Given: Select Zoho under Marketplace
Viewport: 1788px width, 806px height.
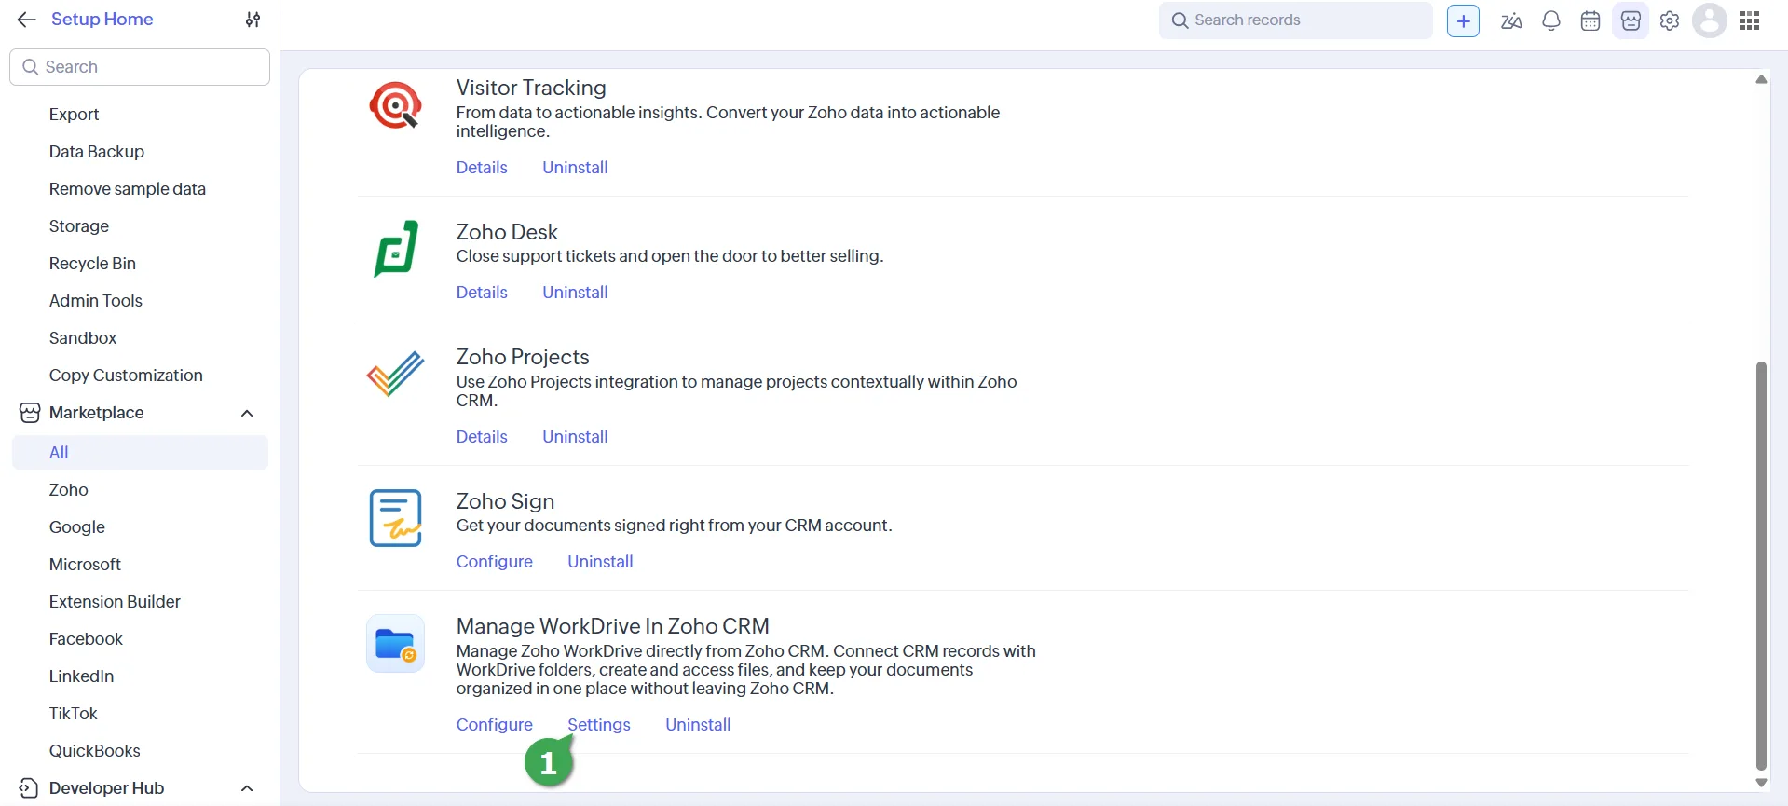Looking at the screenshot, I should point(69,490).
